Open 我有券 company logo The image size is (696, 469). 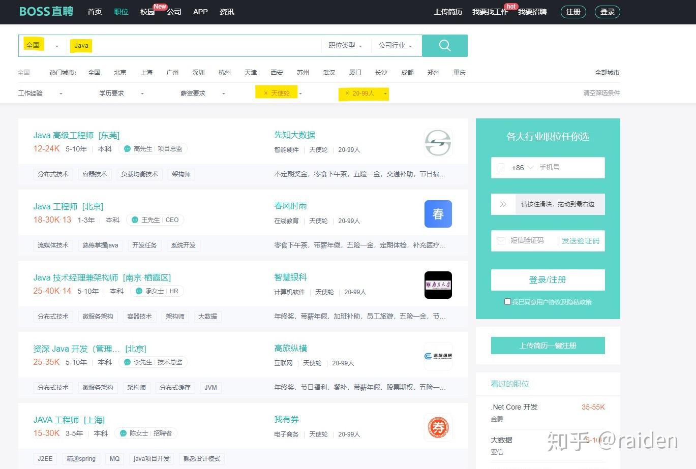point(438,427)
